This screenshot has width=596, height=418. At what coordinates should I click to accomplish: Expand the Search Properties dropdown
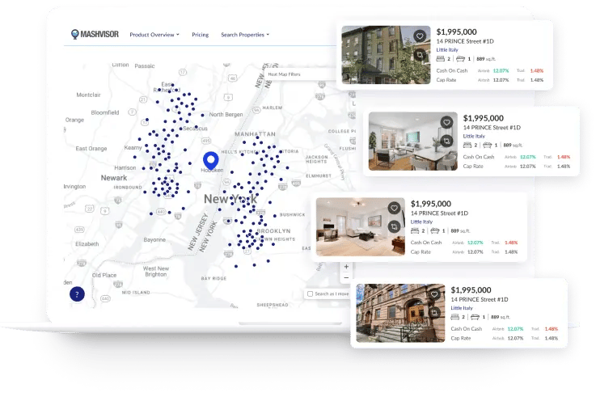pyautogui.click(x=245, y=35)
